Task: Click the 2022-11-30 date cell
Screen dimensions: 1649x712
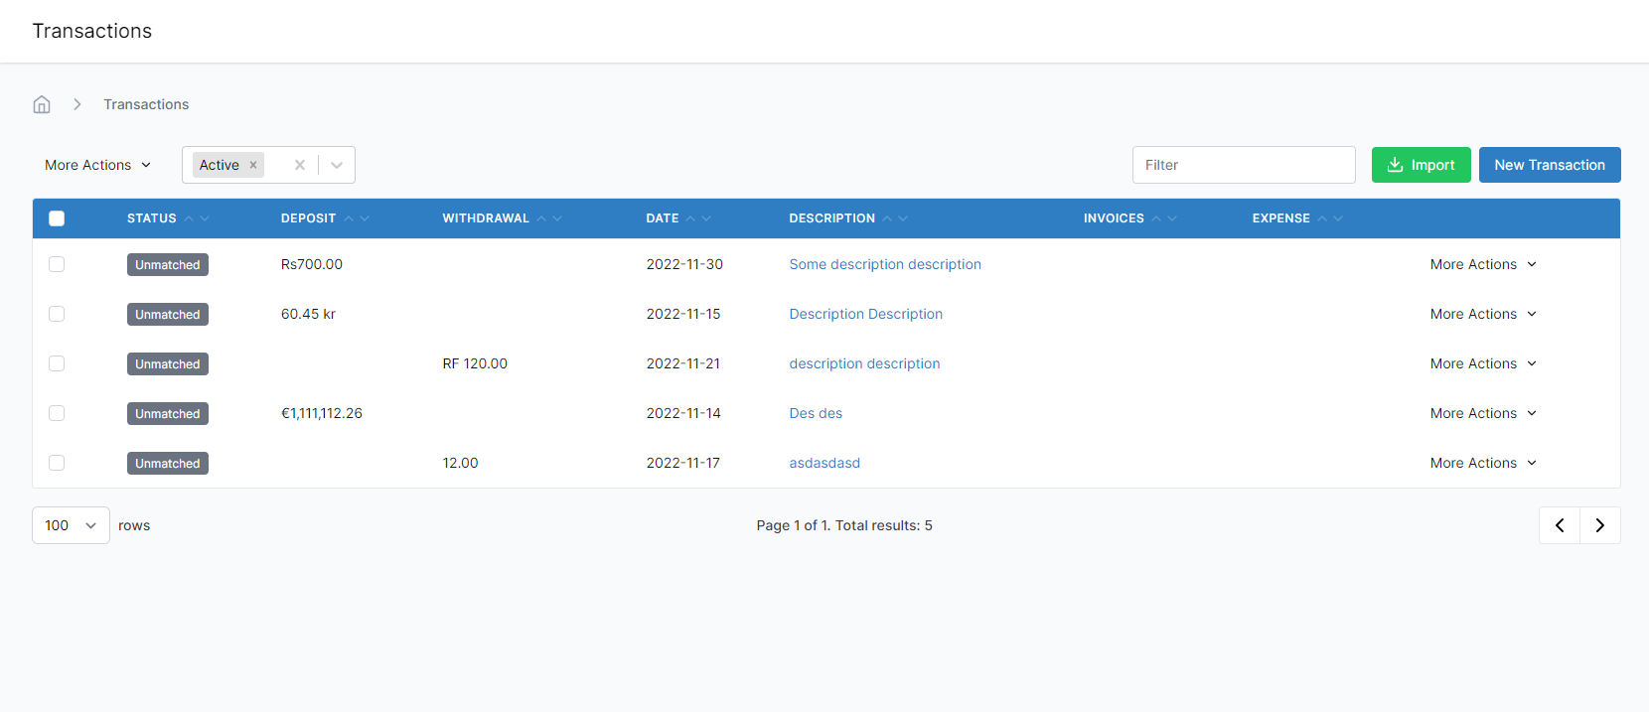Action: pyautogui.click(x=684, y=264)
